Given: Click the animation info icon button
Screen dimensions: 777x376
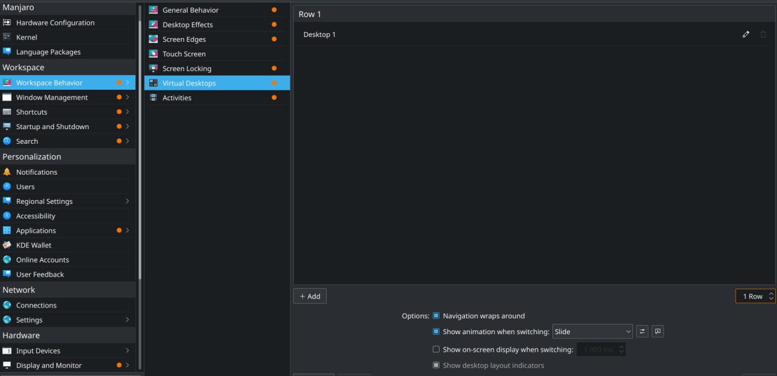Looking at the screenshot, I should [x=658, y=331].
